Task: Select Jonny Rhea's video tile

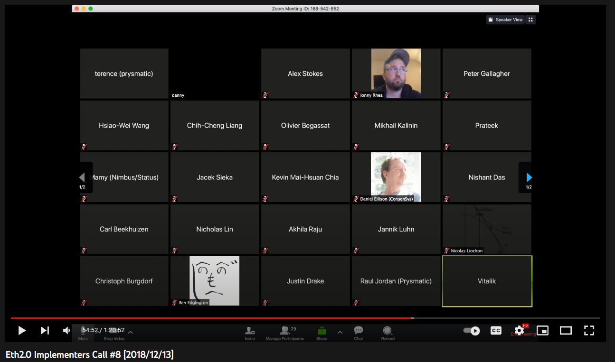Action: 396,73
